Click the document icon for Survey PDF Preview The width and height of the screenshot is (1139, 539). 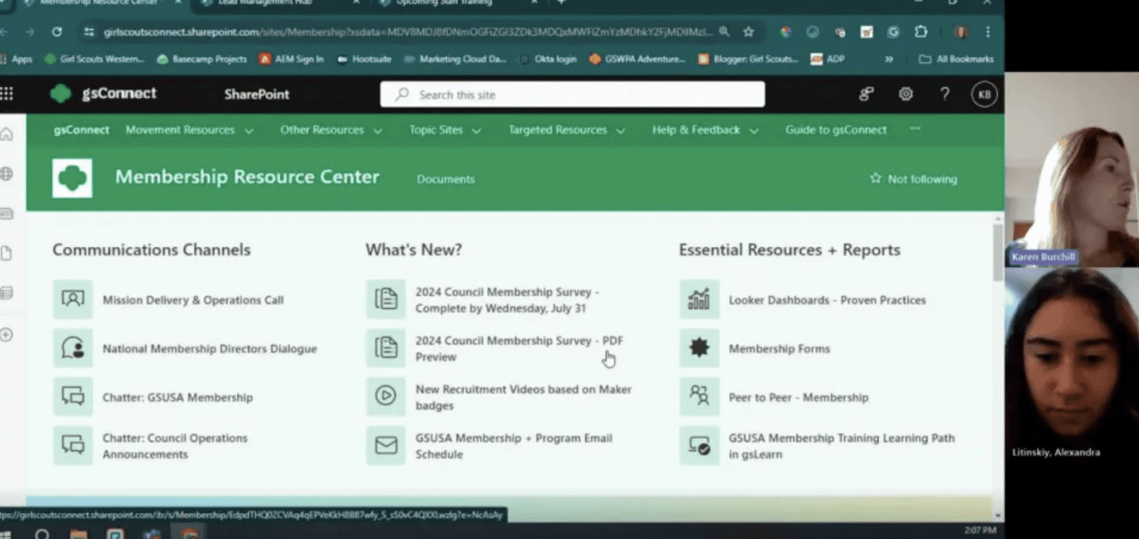[x=386, y=348]
